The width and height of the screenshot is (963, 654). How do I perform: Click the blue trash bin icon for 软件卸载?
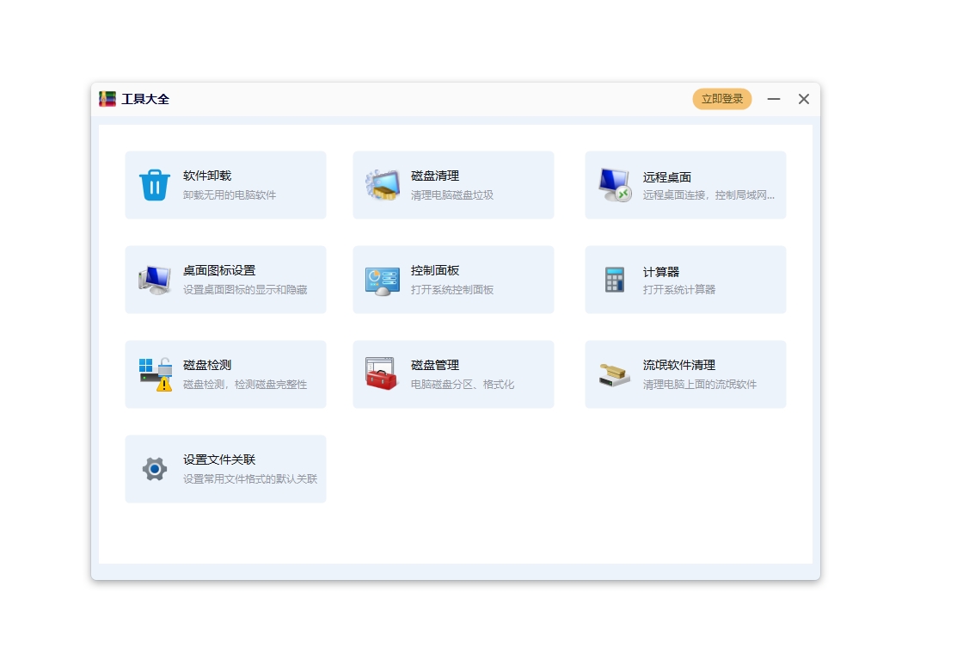pos(154,185)
